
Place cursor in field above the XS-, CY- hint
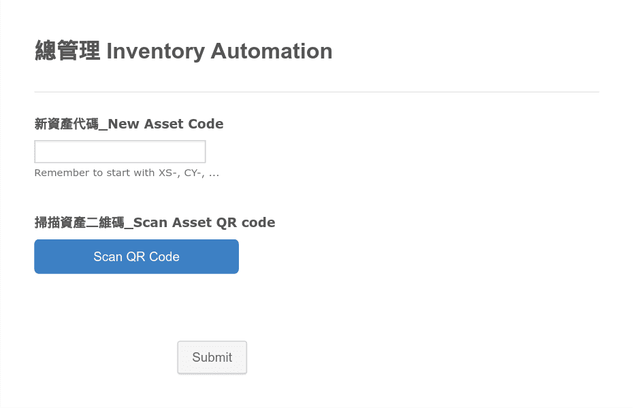pos(120,152)
